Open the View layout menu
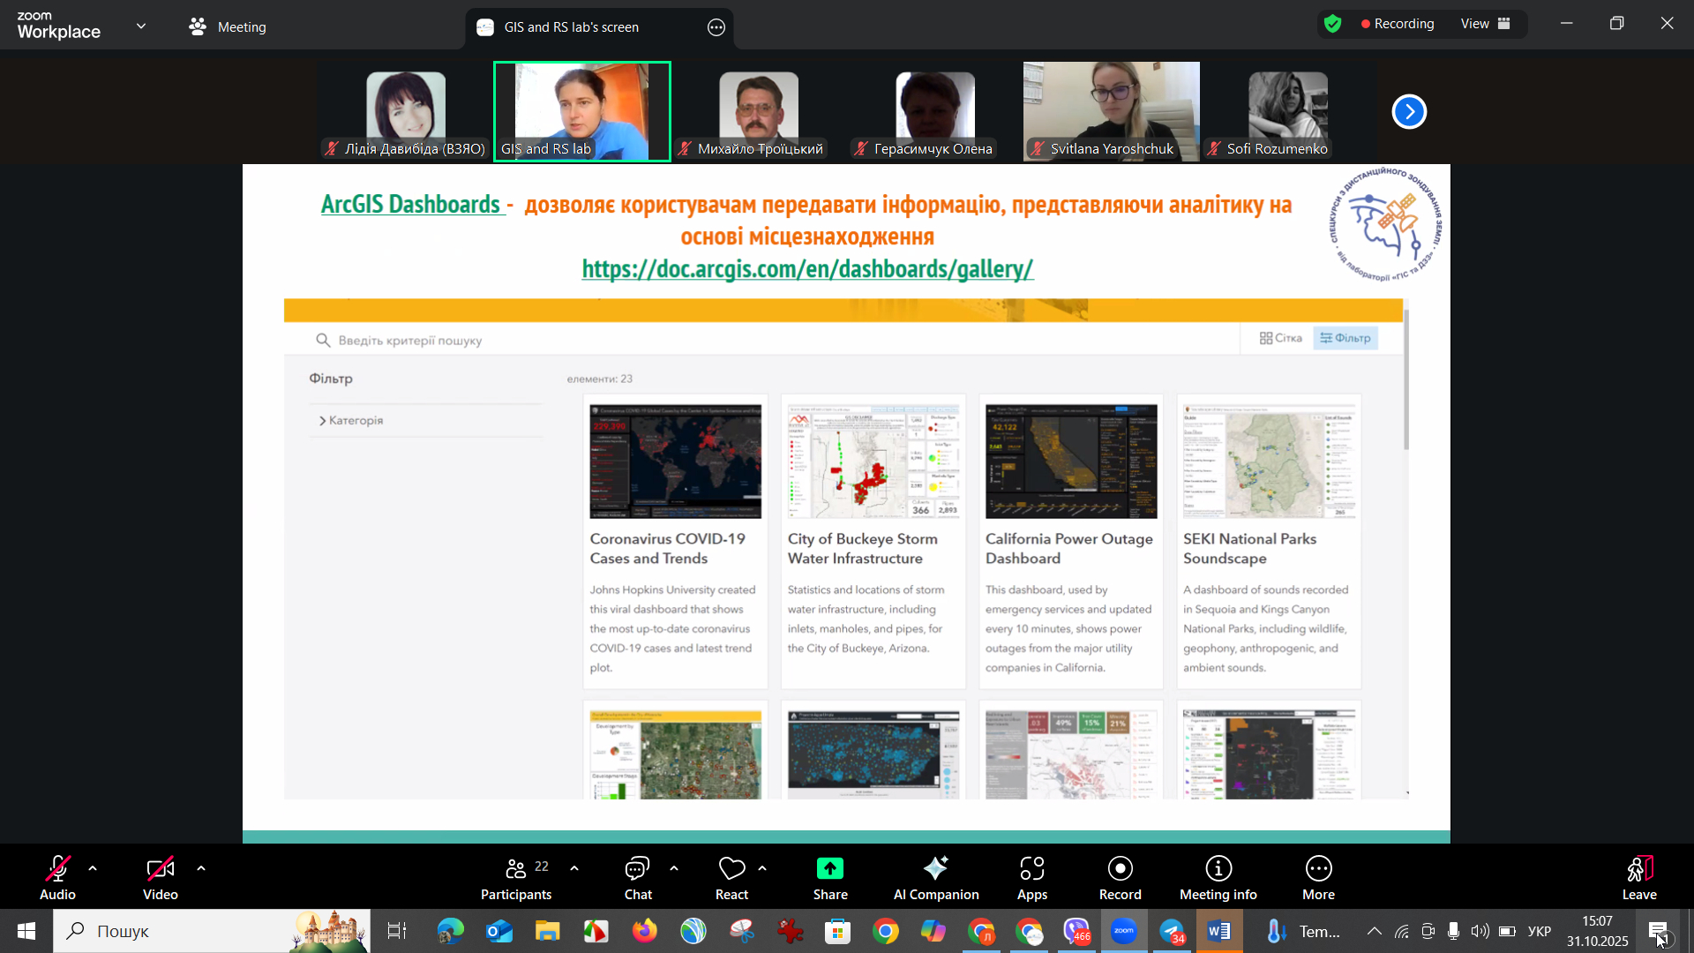This screenshot has height=953, width=1694. 1486,24
